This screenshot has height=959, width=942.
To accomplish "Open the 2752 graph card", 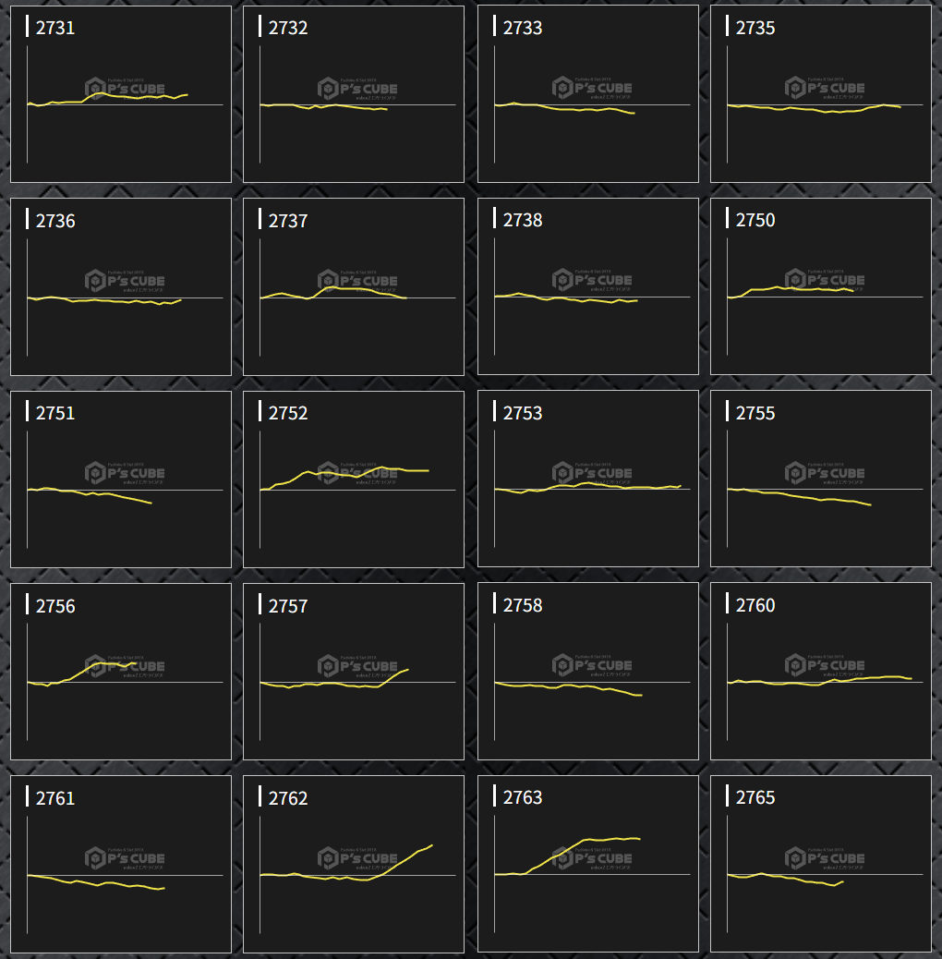I will click(354, 479).
